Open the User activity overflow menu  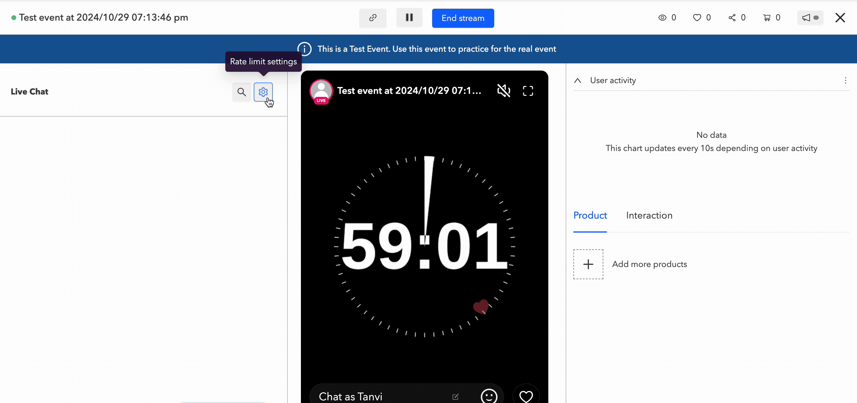(845, 80)
